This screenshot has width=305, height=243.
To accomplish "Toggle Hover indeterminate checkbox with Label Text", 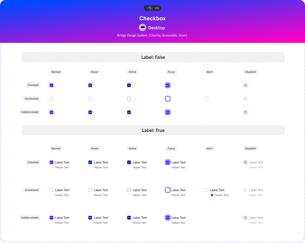I will click(90, 218).
